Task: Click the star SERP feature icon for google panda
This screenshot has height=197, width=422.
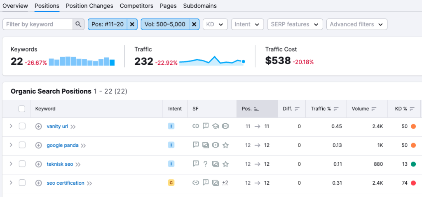Action: [225, 145]
